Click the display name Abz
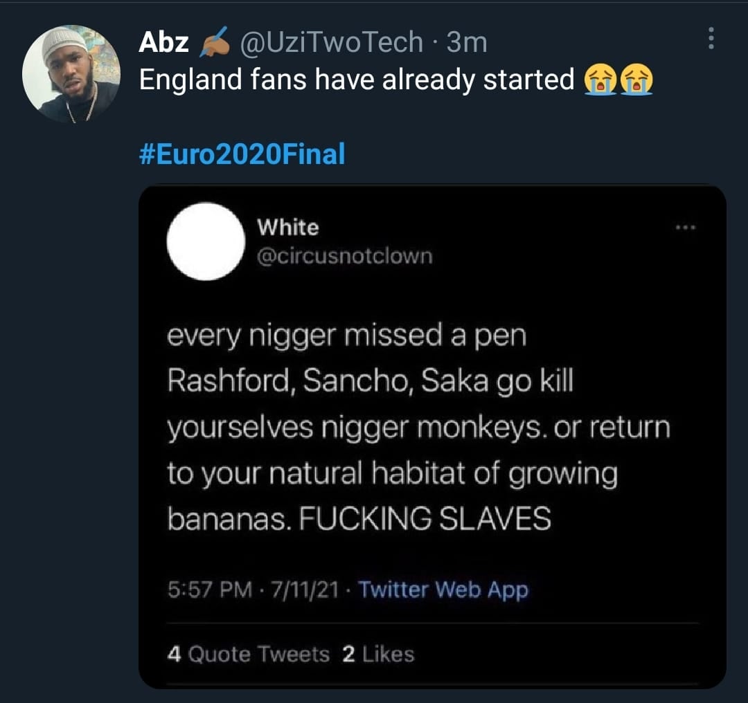The width and height of the screenshot is (748, 703). 164,43
